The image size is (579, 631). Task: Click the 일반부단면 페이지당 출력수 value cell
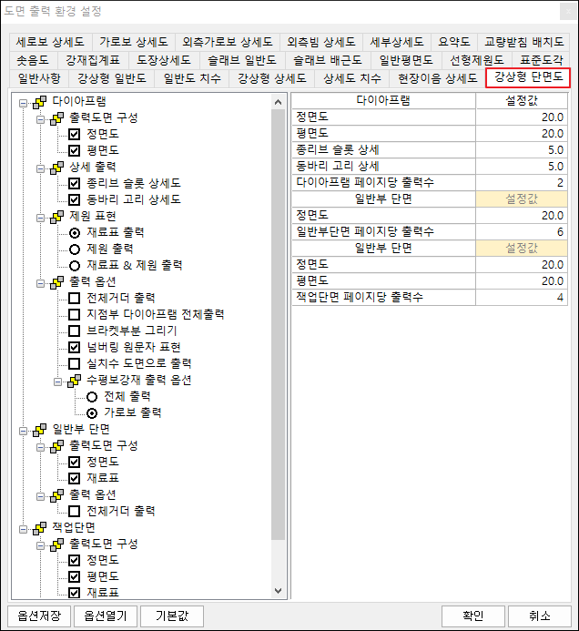tap(522, 232)
